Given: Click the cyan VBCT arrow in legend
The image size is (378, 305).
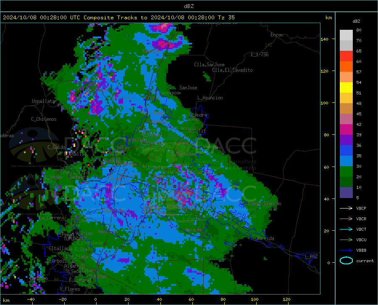Looking at the screenshot, I should (346, 229).
